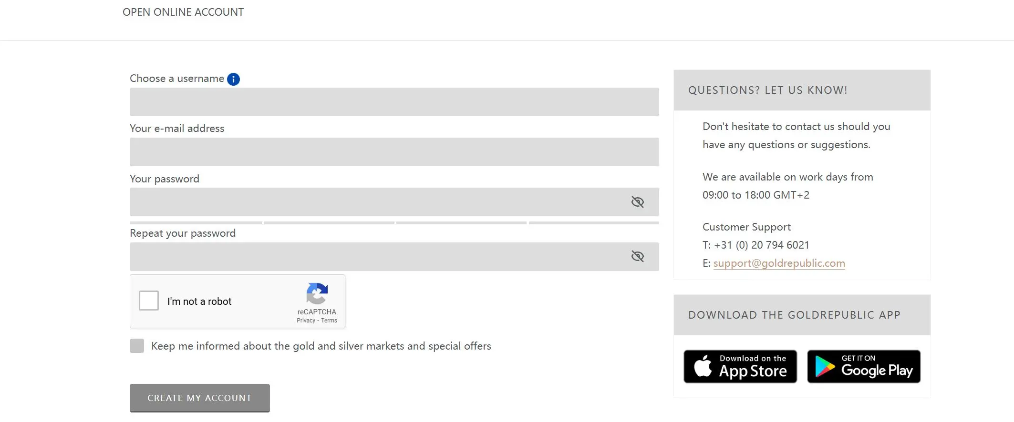
Task: Toggle visibility in Repeat your password field
Action: pyautogui.click(x=637, y=256)
